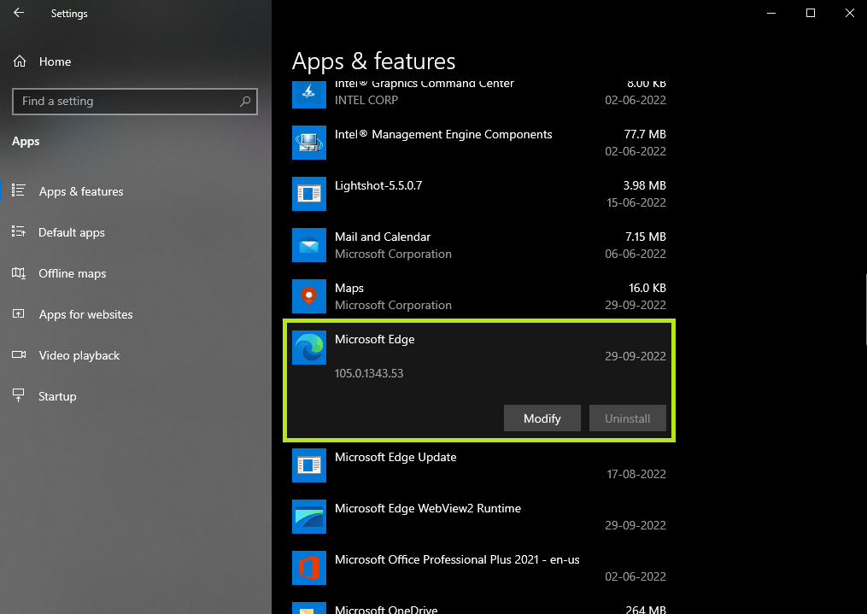Click the 77.7 MB size value
This screenshot has height=614, width=867.
pyautogui.click(x=645, y=134)
